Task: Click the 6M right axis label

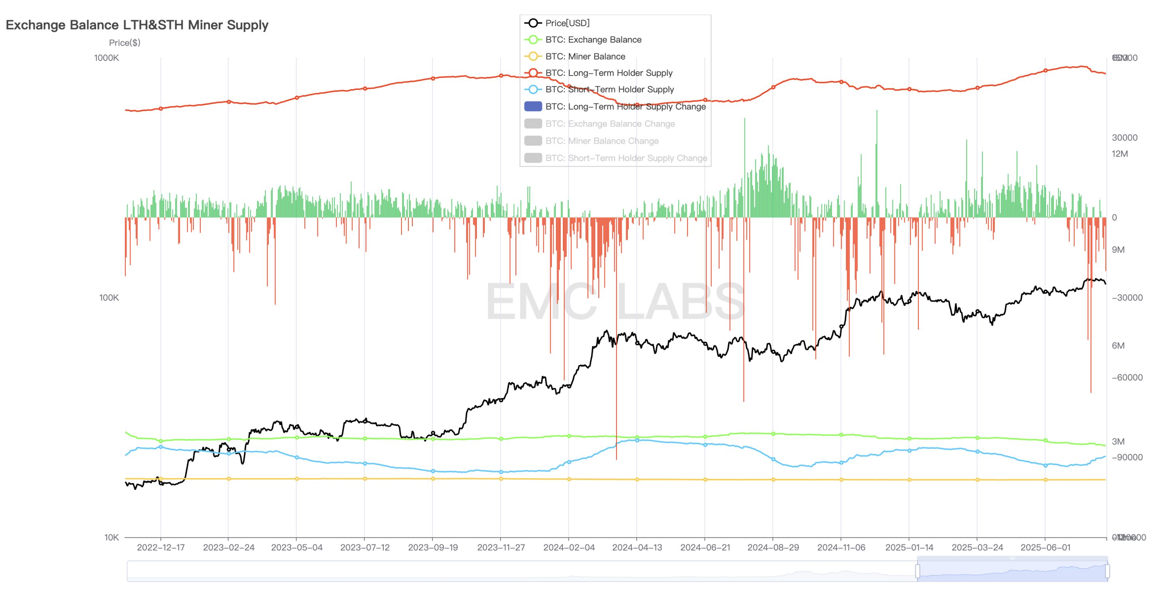Action: click(1118, 346)
